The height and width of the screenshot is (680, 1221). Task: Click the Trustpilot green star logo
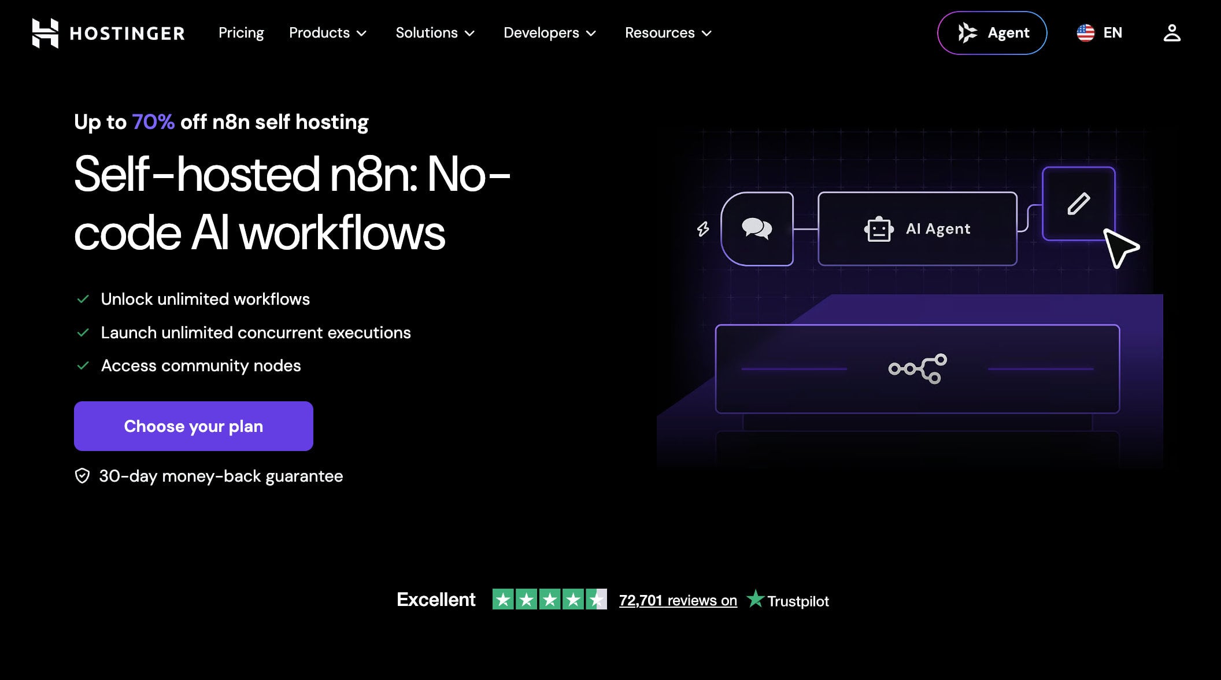pos(755,599)
